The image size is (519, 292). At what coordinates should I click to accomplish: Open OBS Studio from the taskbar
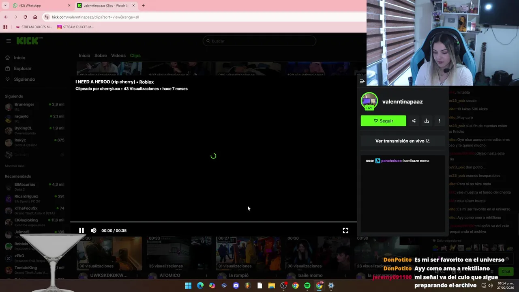[283, 286]
